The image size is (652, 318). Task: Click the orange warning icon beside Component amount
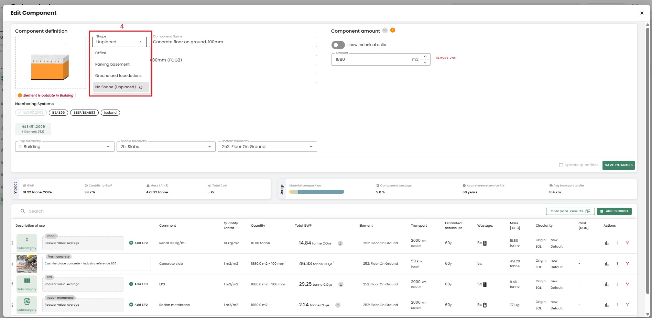point(393,30)
